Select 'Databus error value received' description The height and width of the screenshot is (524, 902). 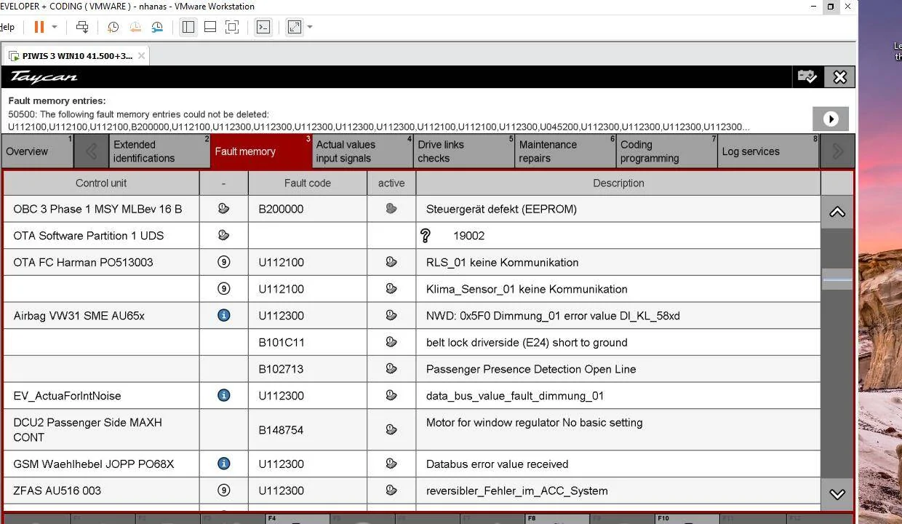(x=498, y=464)
